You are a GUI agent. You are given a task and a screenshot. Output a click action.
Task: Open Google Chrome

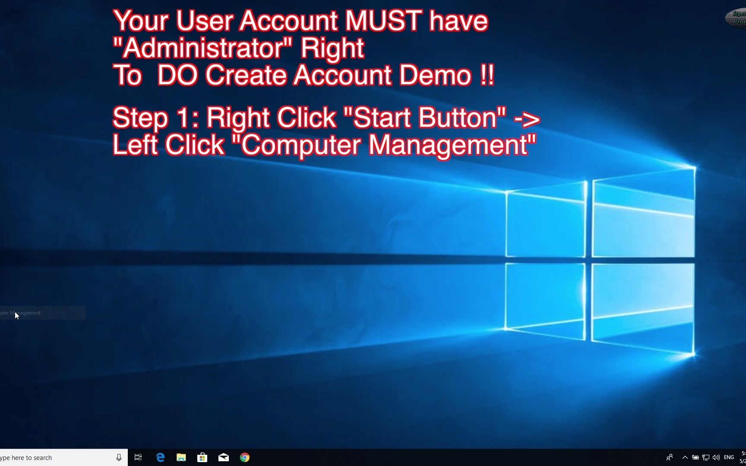point(245,457)
